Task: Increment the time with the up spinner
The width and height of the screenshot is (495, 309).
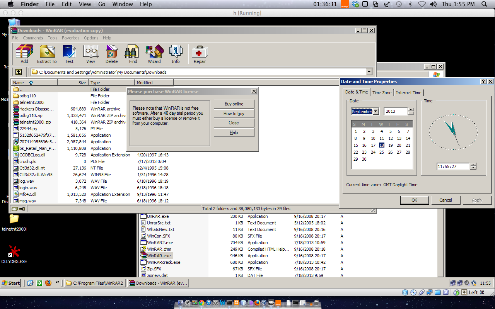Action: click(473, 165)
